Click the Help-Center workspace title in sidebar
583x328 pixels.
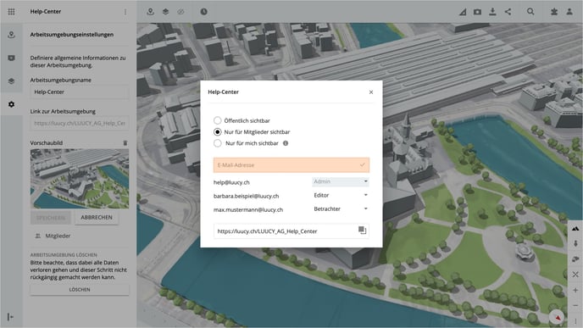[x=46, y=12]
